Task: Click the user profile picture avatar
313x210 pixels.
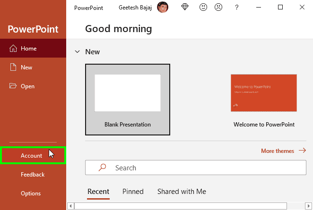Action: point(163,8)
